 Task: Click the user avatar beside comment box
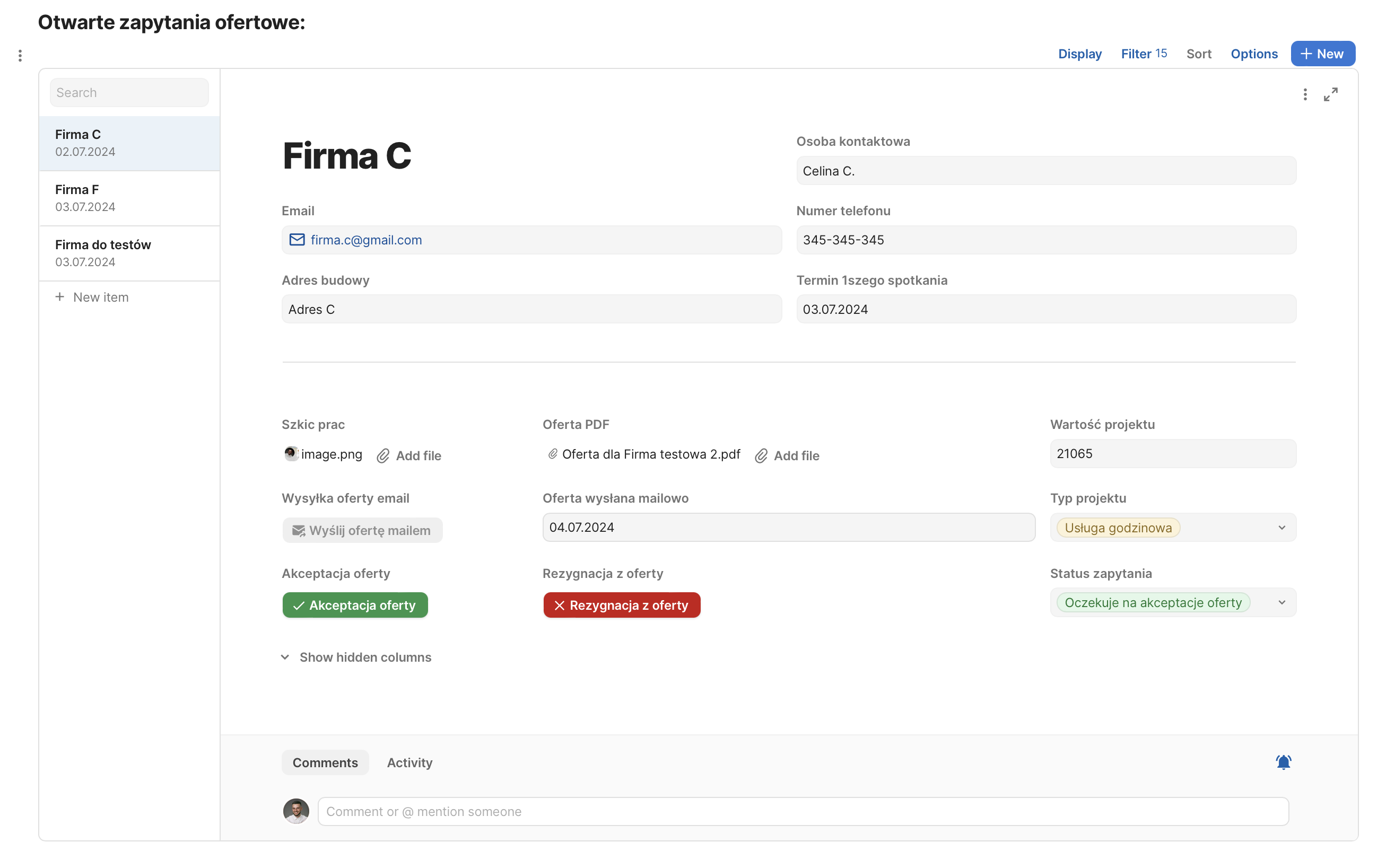296,811
